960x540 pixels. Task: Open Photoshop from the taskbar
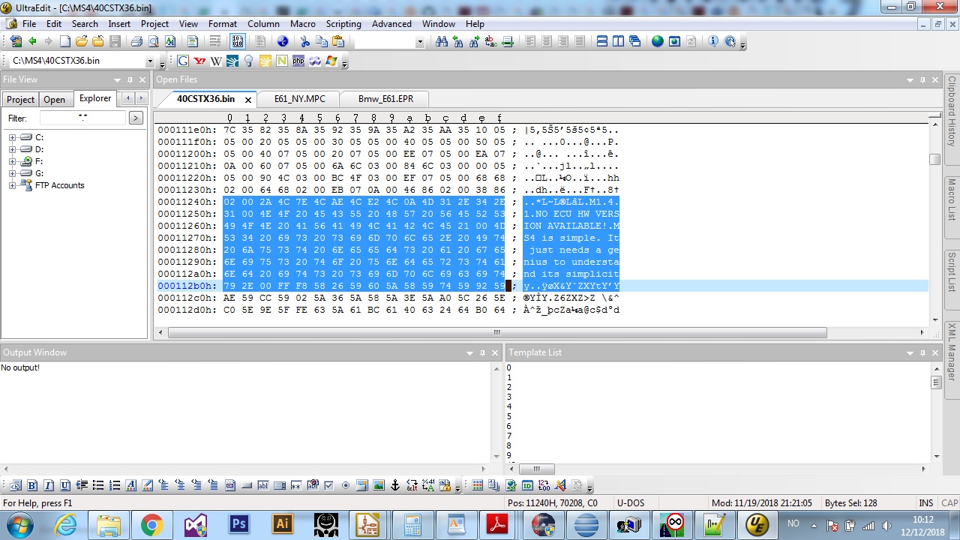tap(239, 524)
